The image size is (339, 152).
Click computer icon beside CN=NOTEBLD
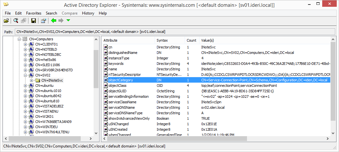pyautogui.click(x=31, y=49)
